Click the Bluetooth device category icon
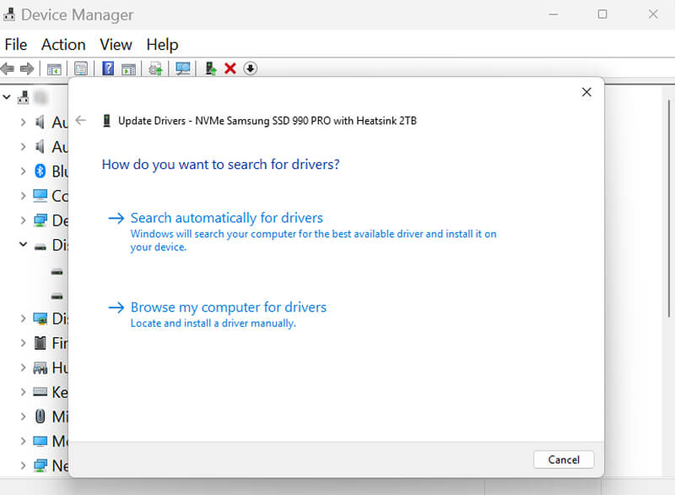Viewport: 675px width, 495px height. tap(40, 171)
